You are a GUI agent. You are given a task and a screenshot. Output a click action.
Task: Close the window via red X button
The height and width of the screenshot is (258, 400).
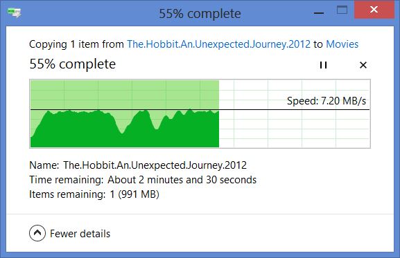coord(374,10)
